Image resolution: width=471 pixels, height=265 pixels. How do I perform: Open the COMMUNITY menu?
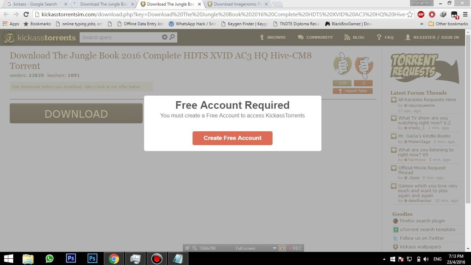pos(315,37)
